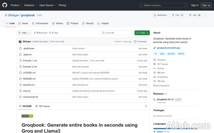Screen dimensions: 214x133
Task: Click the Fork repository button
Action: click(177, 15)
